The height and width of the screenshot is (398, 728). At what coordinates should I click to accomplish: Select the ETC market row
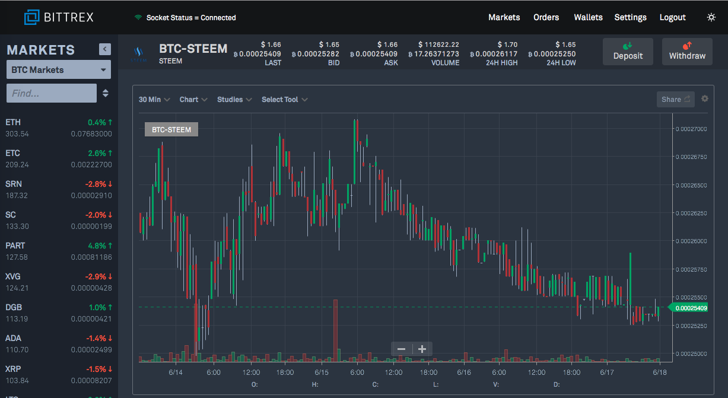[x=59, y=158]
